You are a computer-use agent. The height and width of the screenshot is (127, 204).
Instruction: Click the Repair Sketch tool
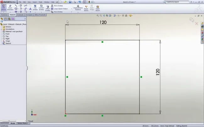pyautogui.click(x=86, y=8)
